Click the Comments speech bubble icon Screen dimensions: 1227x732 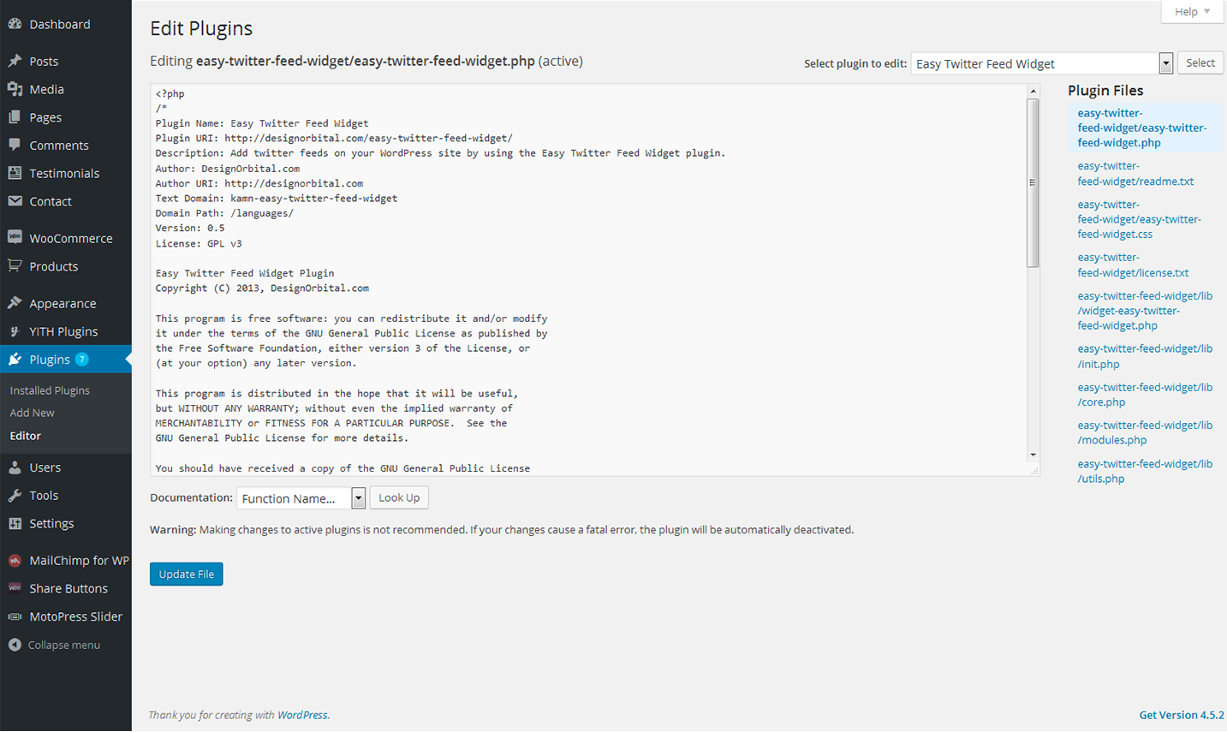click(x=15, y=145)
